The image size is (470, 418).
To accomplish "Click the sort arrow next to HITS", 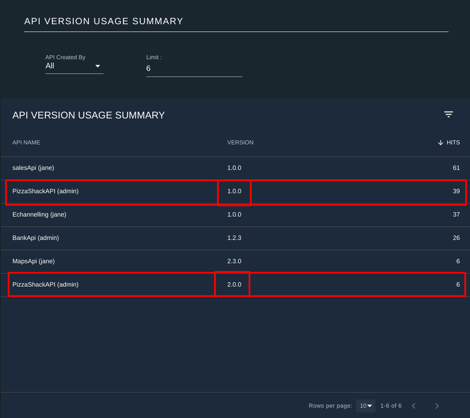I will tap(440, 143).
